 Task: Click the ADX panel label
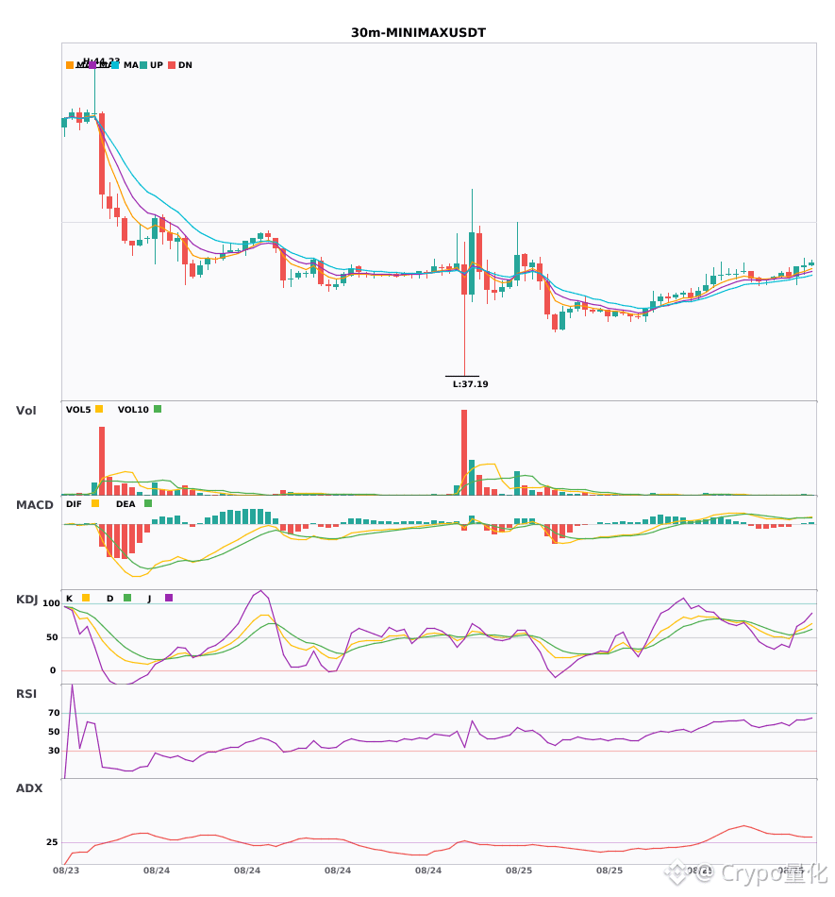coord(29,787)
